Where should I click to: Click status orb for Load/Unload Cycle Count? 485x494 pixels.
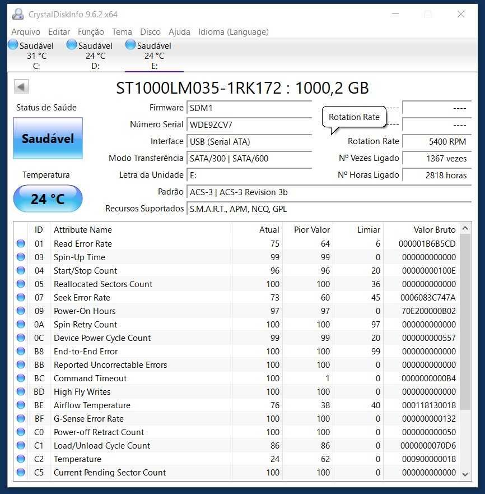coord(21,445)
